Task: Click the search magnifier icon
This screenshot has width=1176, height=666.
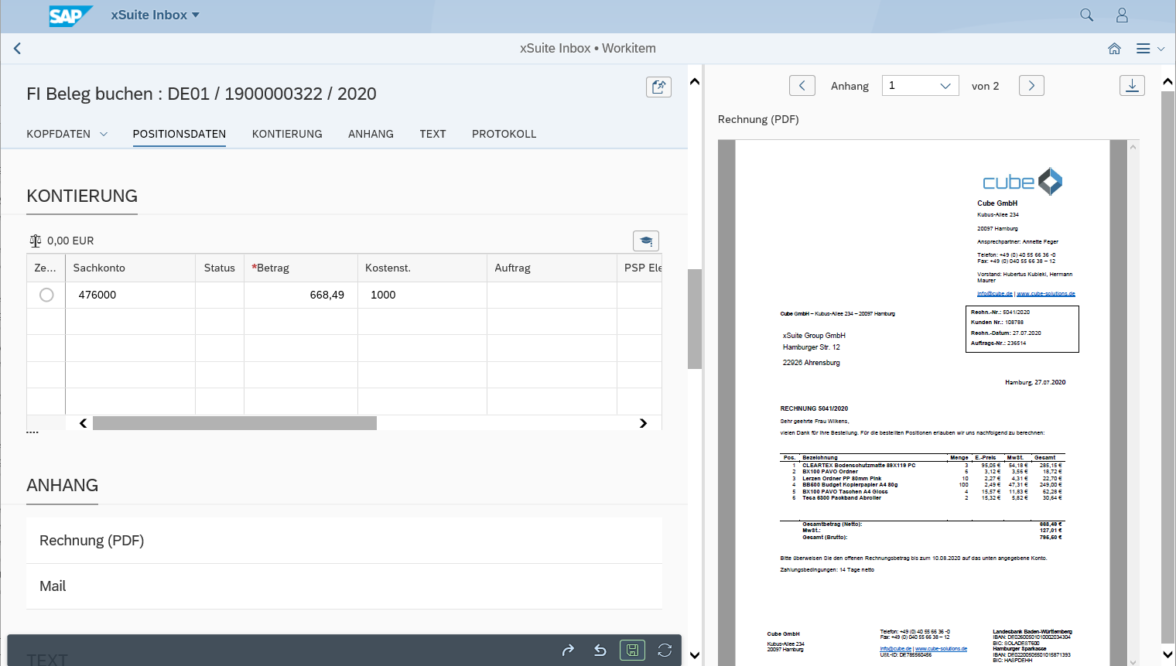Action: [1086, 15]
